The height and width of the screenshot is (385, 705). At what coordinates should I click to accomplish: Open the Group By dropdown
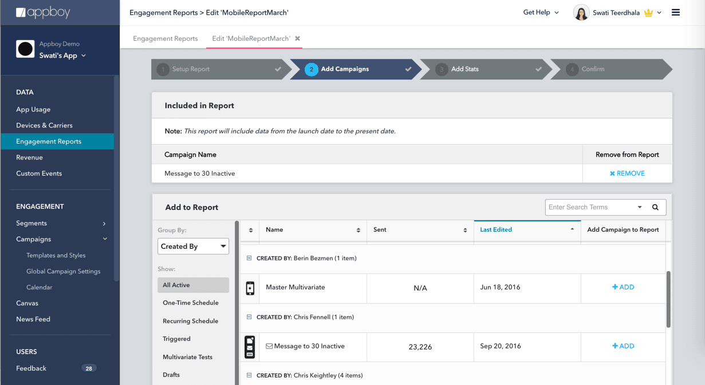[193, 246]
